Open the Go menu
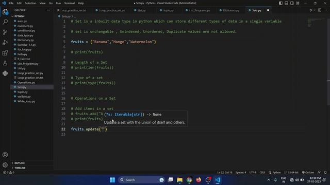330x185 pixels. pos(51,3)
